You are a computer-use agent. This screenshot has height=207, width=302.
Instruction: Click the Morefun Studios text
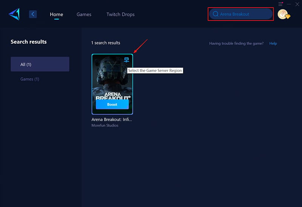[x=105, y=126]
